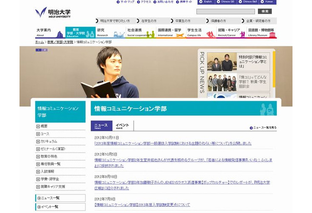
Task: Open 「情コミ」ってどんな学部? news text
Action: point(253,82)
